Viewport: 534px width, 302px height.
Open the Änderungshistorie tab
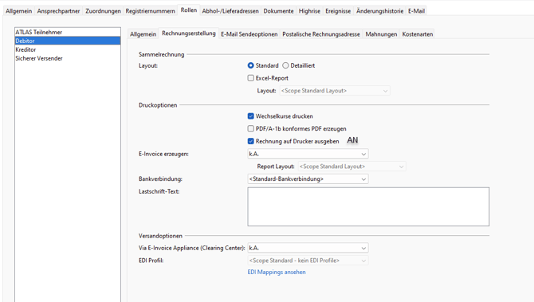click(379, 11)
